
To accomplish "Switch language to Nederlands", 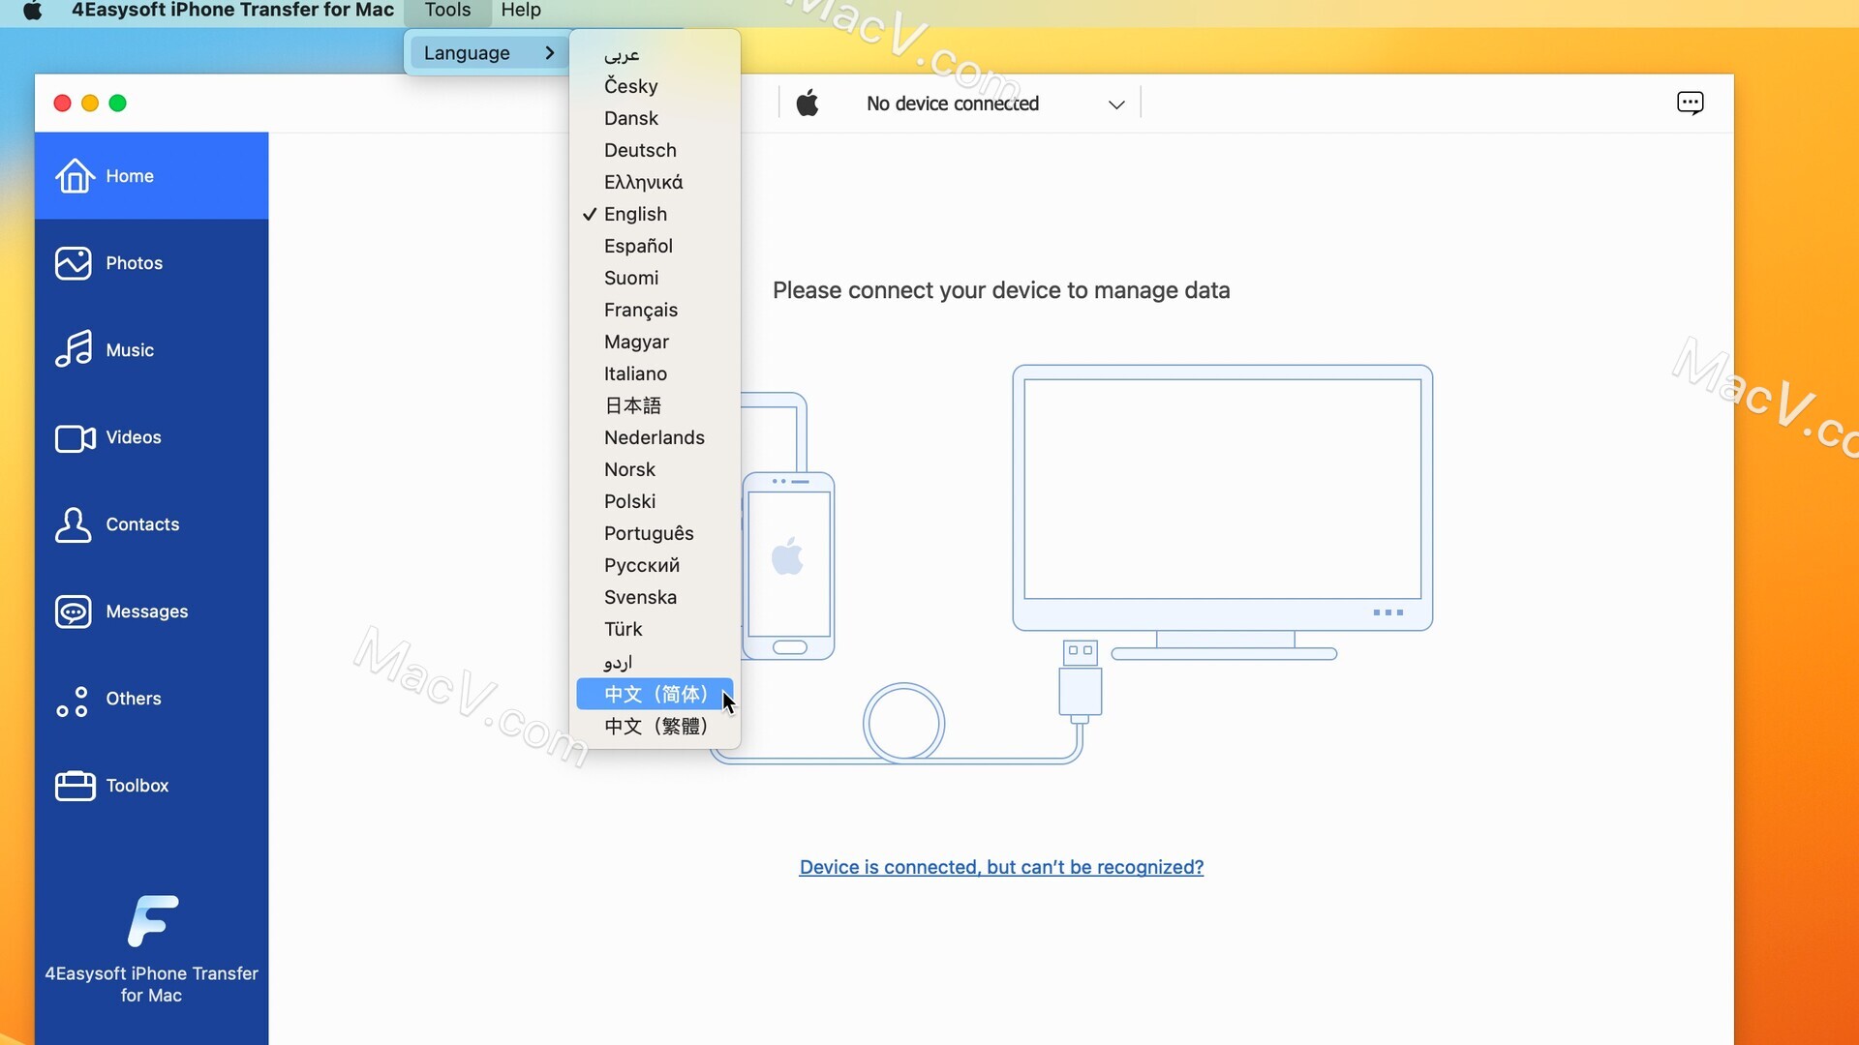I will pyautogui.click(x=655, y=437).
